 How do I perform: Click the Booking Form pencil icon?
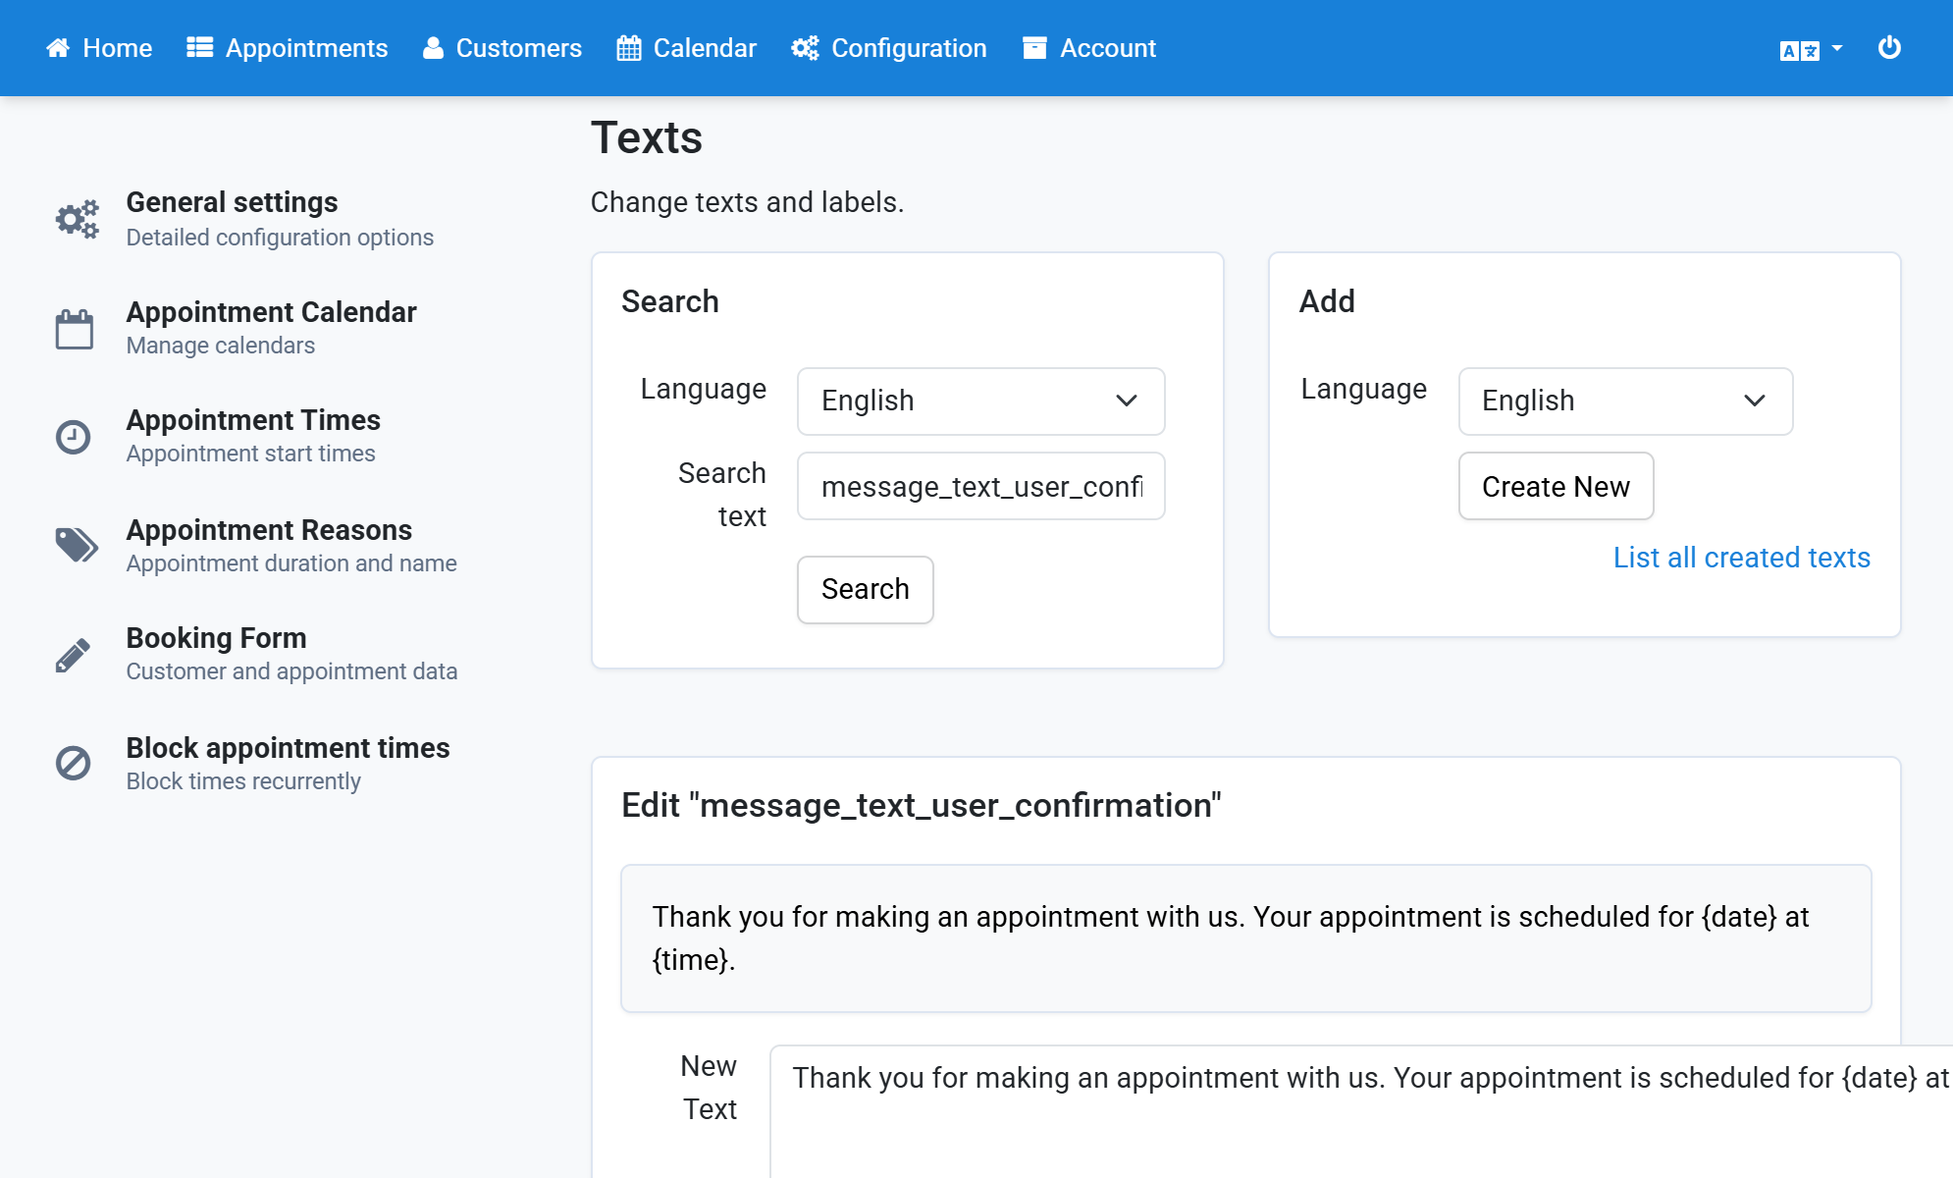(x=73, y=655)
